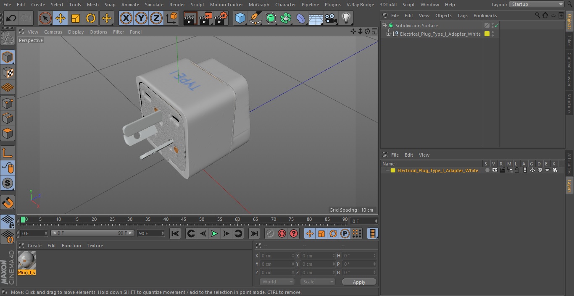The width and height of the screenshot is (574, 296).
Task: Toggle autokeying button
Action: [x=282, y=233]
